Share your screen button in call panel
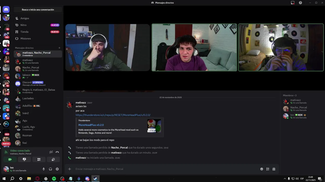 (x=24, y=160)
